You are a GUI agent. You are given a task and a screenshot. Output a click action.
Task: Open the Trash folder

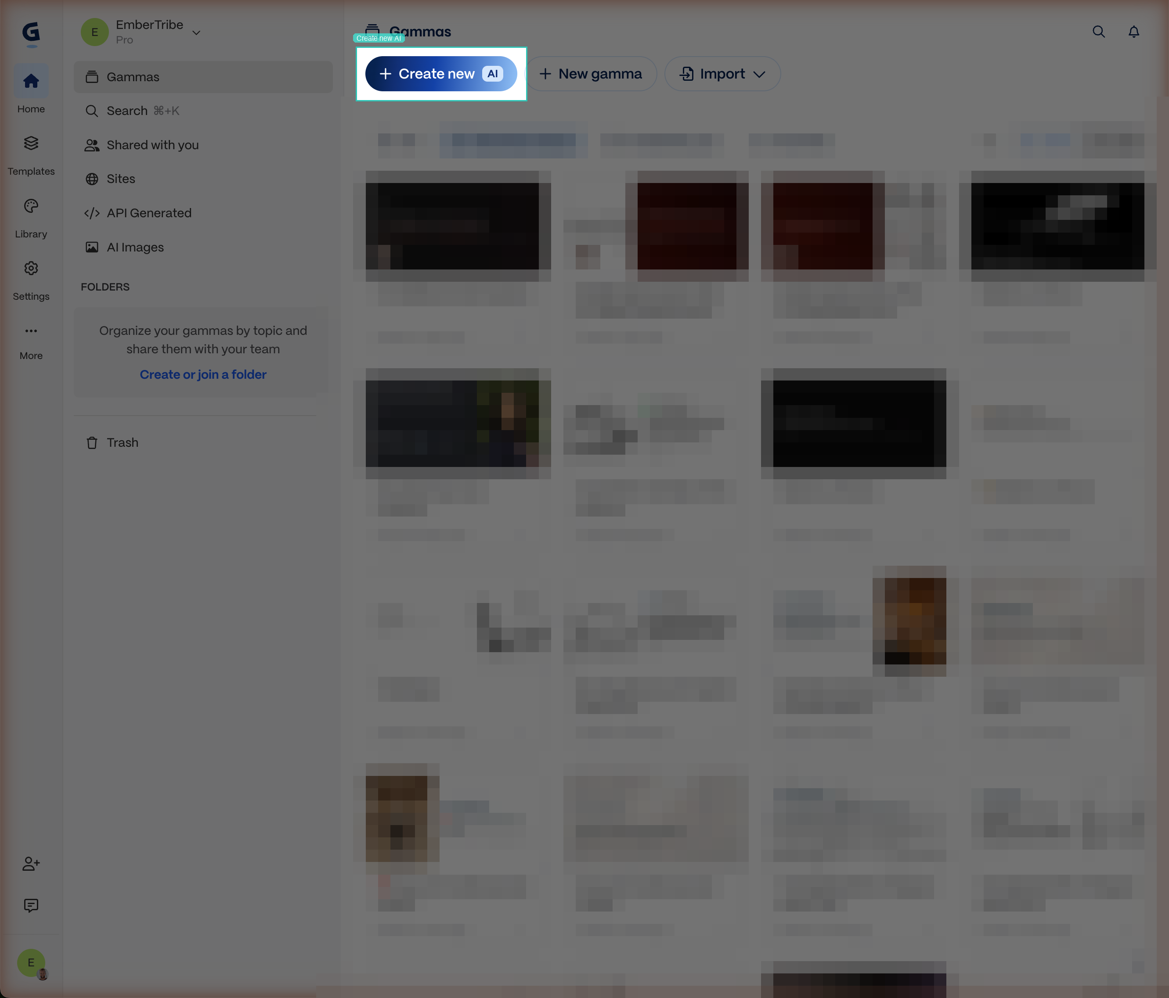(x=122, y=443)
